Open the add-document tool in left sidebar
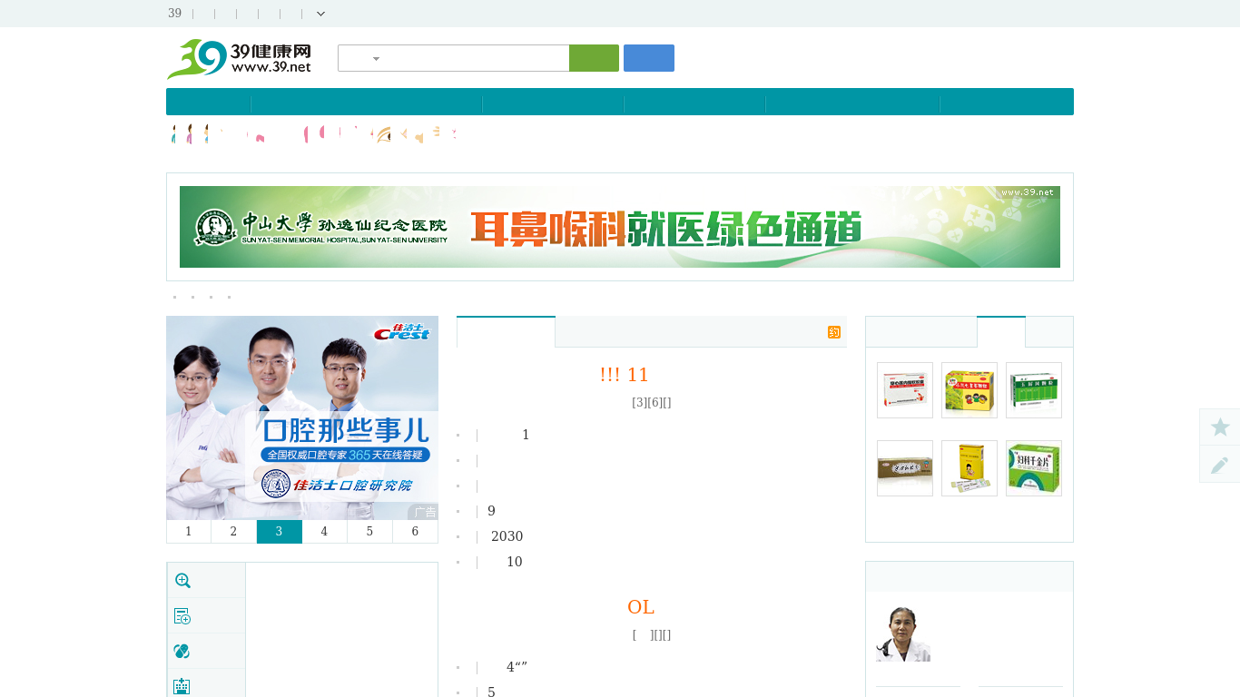Viewport: 1240px width, 697px height. click(182, 615)
